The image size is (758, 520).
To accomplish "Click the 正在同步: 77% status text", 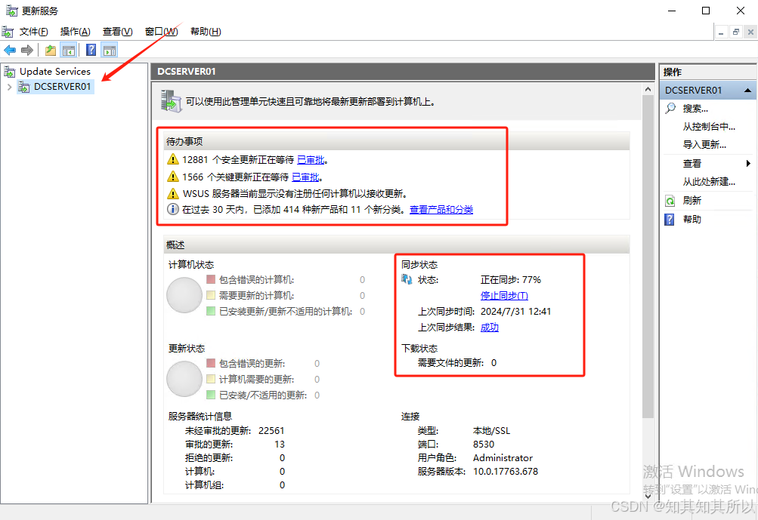I will click(510, 279).
